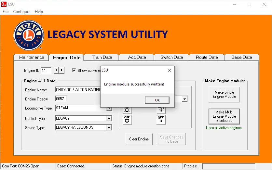
Task: Switch to the Maintenance tab
Action: (32, 57)
